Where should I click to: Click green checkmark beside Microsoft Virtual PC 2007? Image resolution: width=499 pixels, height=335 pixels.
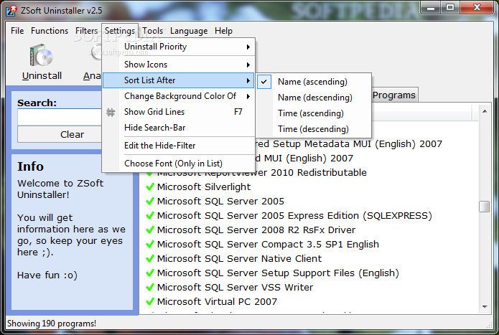coord(150,301)
